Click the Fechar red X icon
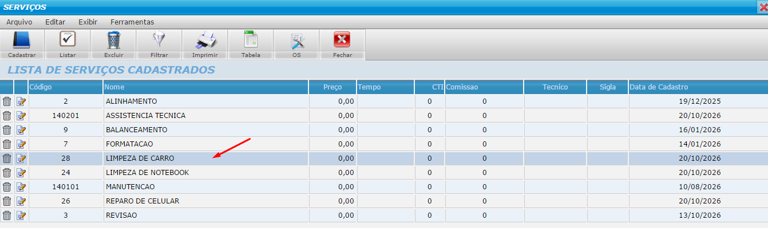This screenshot has width=768, height=228. pyautogui.click(x=342, y=40)
